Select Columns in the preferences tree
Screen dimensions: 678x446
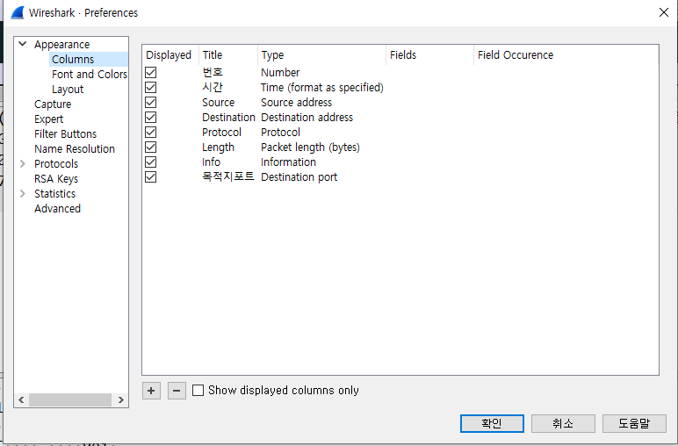[x=73, y=59]
